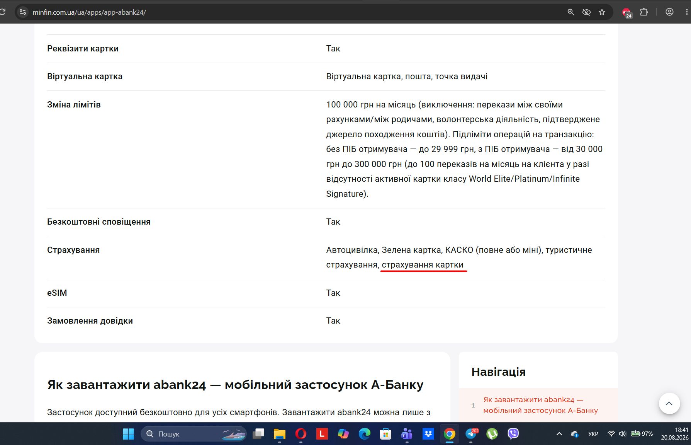Expand the system tray hidden icons chevron
The height and width of the screenshot is (445, 691).
click(x=559, y=434)
